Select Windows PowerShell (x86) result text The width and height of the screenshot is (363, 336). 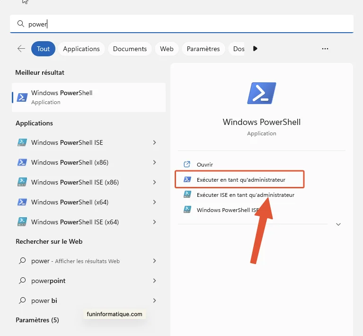(70, 162)
